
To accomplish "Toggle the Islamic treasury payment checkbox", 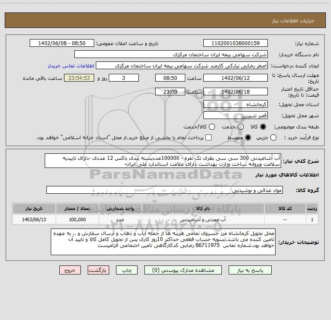I will point(208,137).
